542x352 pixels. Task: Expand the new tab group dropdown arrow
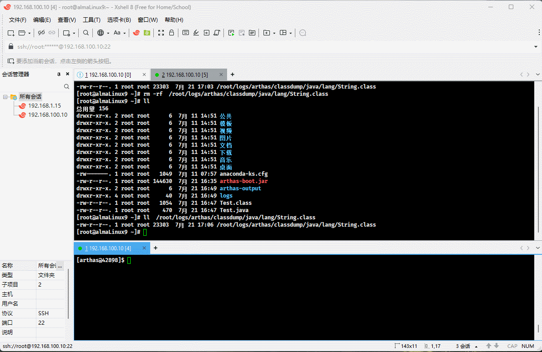click(274, 33)
